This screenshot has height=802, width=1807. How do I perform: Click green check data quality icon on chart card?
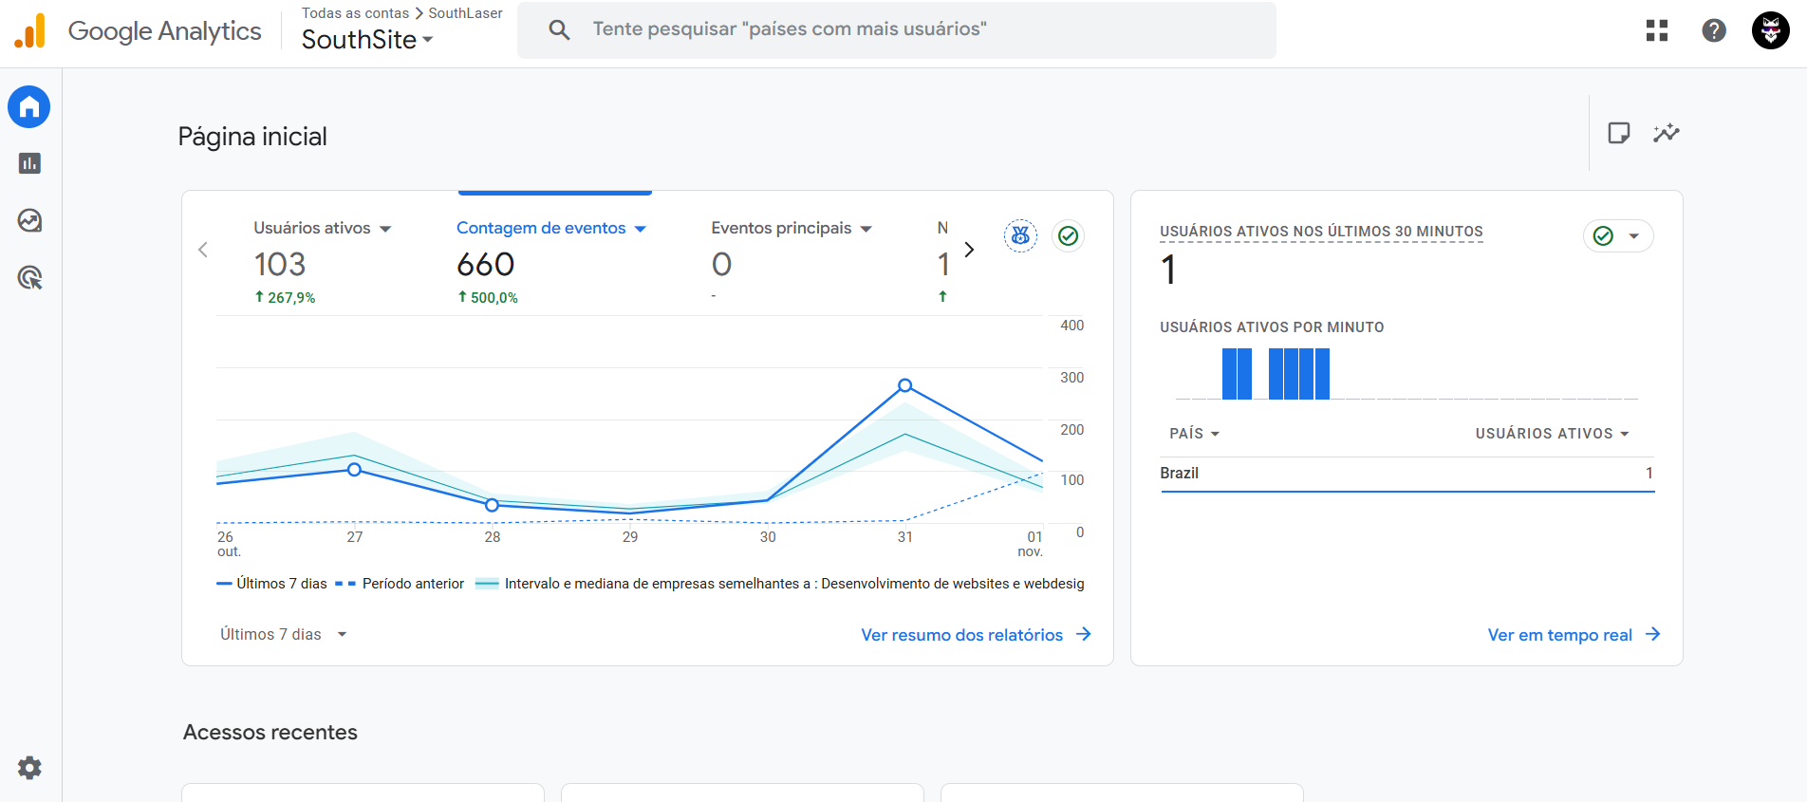coord(1068,235)
